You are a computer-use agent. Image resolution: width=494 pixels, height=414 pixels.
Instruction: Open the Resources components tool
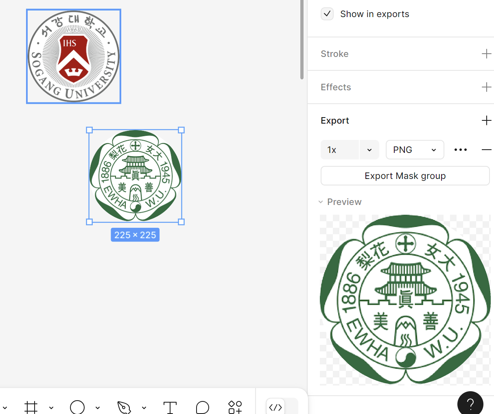tap(235, 407)
